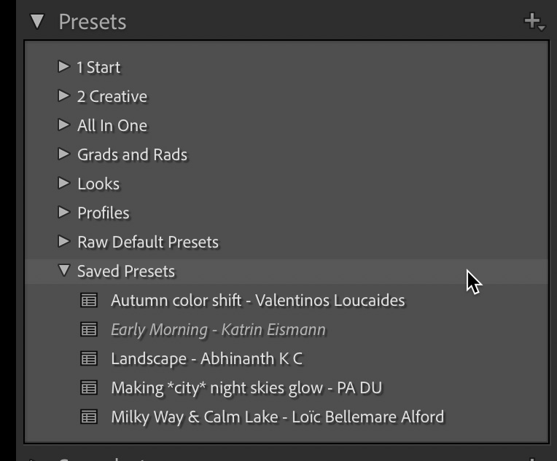
Task: Expand the Looks preset group
Action: (63, 184)
